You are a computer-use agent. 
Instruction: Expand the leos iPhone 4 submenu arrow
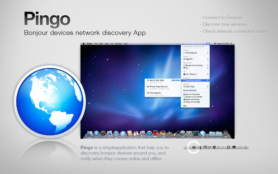pos(207,74)
